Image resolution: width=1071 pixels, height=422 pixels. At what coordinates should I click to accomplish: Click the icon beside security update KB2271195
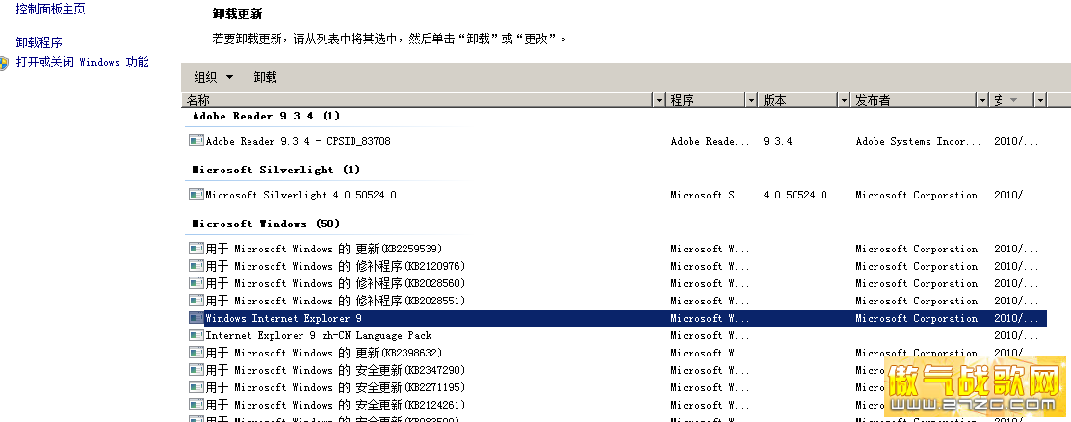(x=196, y=387)
